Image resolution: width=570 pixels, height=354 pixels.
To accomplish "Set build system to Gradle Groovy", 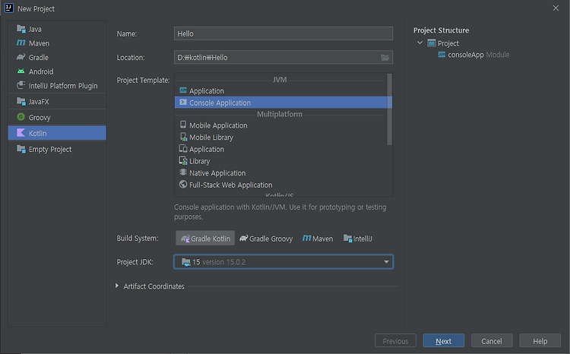I will 266,239.
